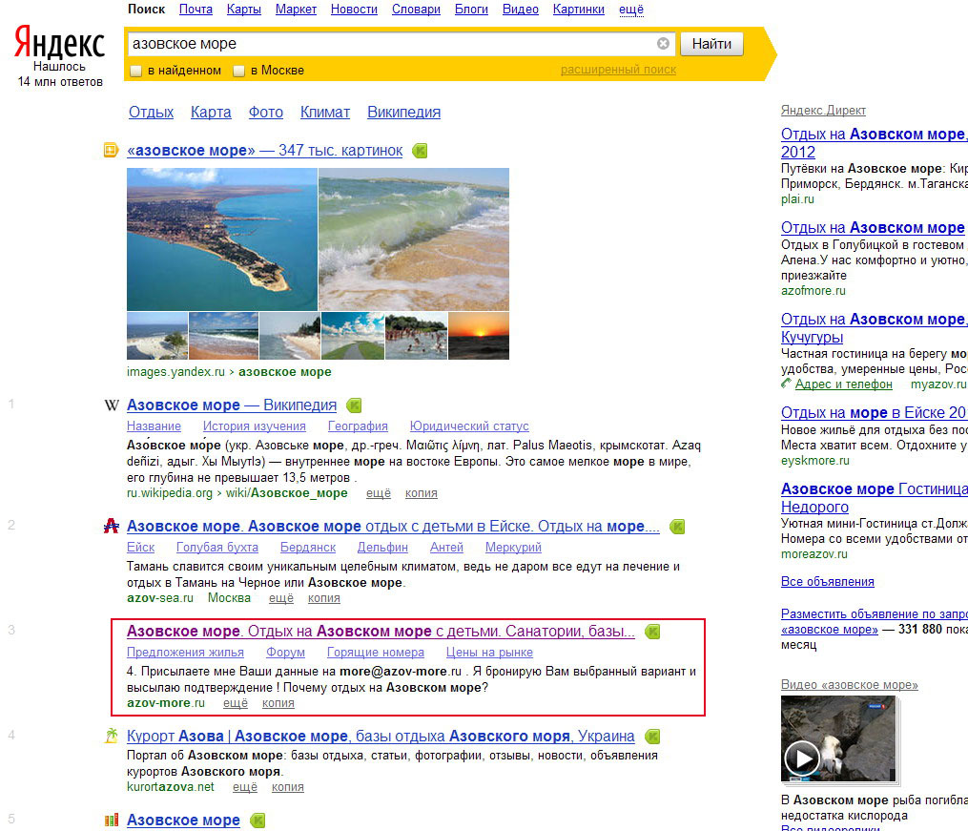Open Маркет in top menu

[296, 10]
